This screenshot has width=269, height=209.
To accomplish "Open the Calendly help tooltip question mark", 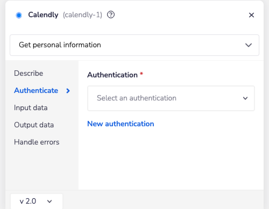I will pyautogui.click(x=111, y=15).
